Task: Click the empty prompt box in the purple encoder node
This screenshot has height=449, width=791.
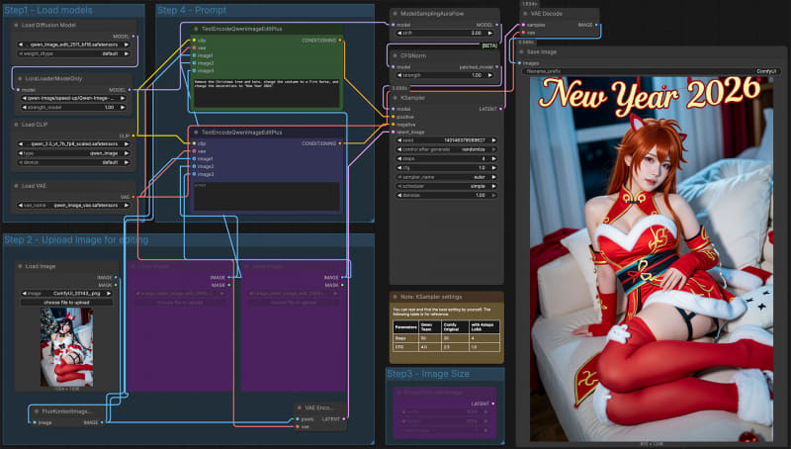Action: point(267,196)
